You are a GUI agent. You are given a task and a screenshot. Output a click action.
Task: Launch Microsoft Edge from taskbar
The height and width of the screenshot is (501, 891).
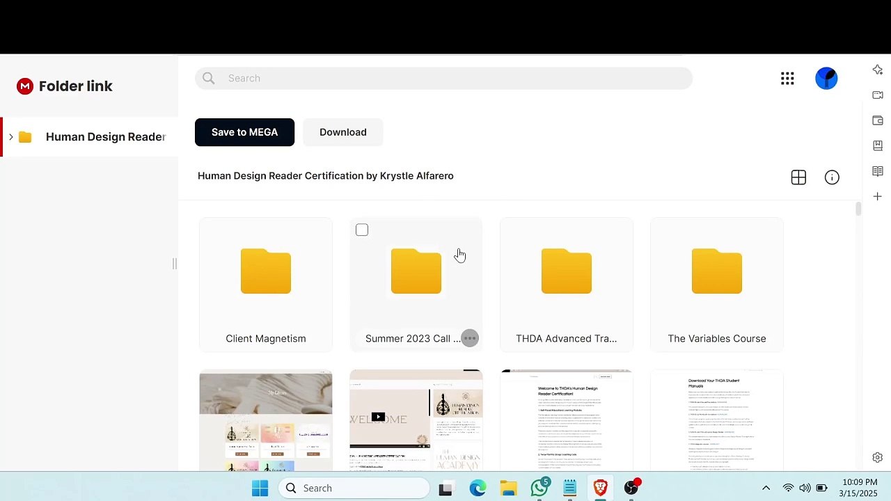click(478, 488)
